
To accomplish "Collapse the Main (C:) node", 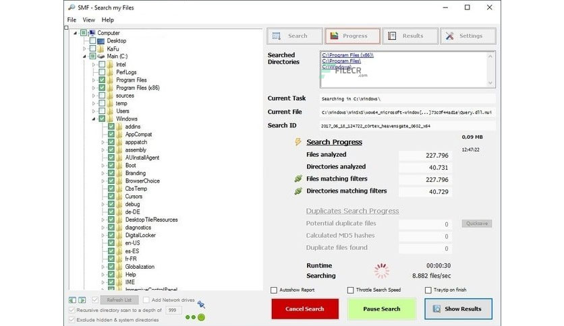I will tap(84, 57).
